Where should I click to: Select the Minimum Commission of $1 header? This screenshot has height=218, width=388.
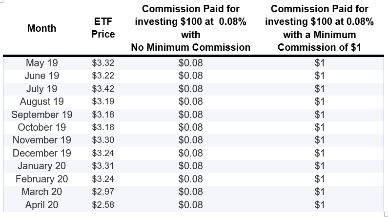click(319, 28)
